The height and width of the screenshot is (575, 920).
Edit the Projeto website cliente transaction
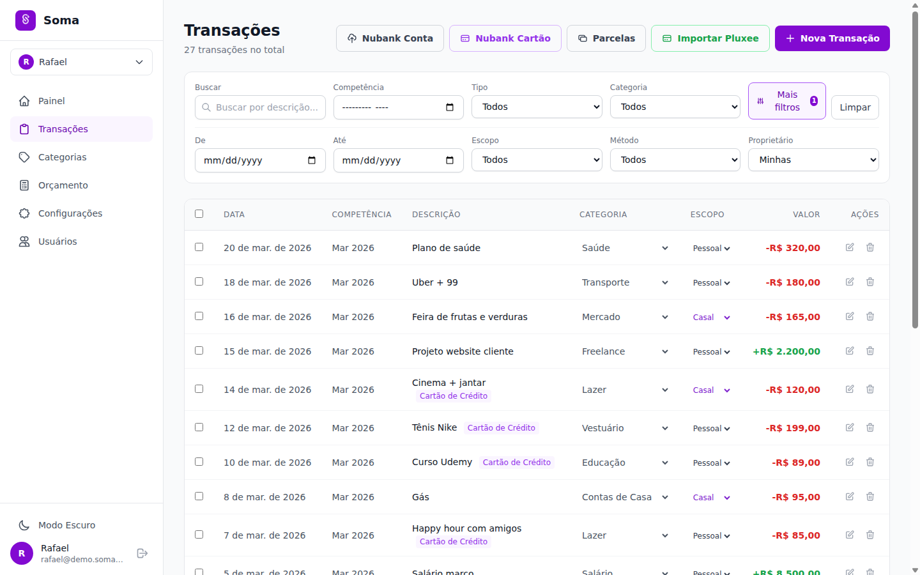pos(850,351)
